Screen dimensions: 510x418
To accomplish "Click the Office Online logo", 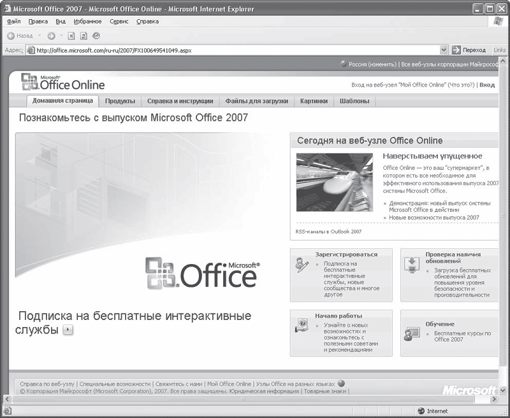I will (x=63, y=83).
